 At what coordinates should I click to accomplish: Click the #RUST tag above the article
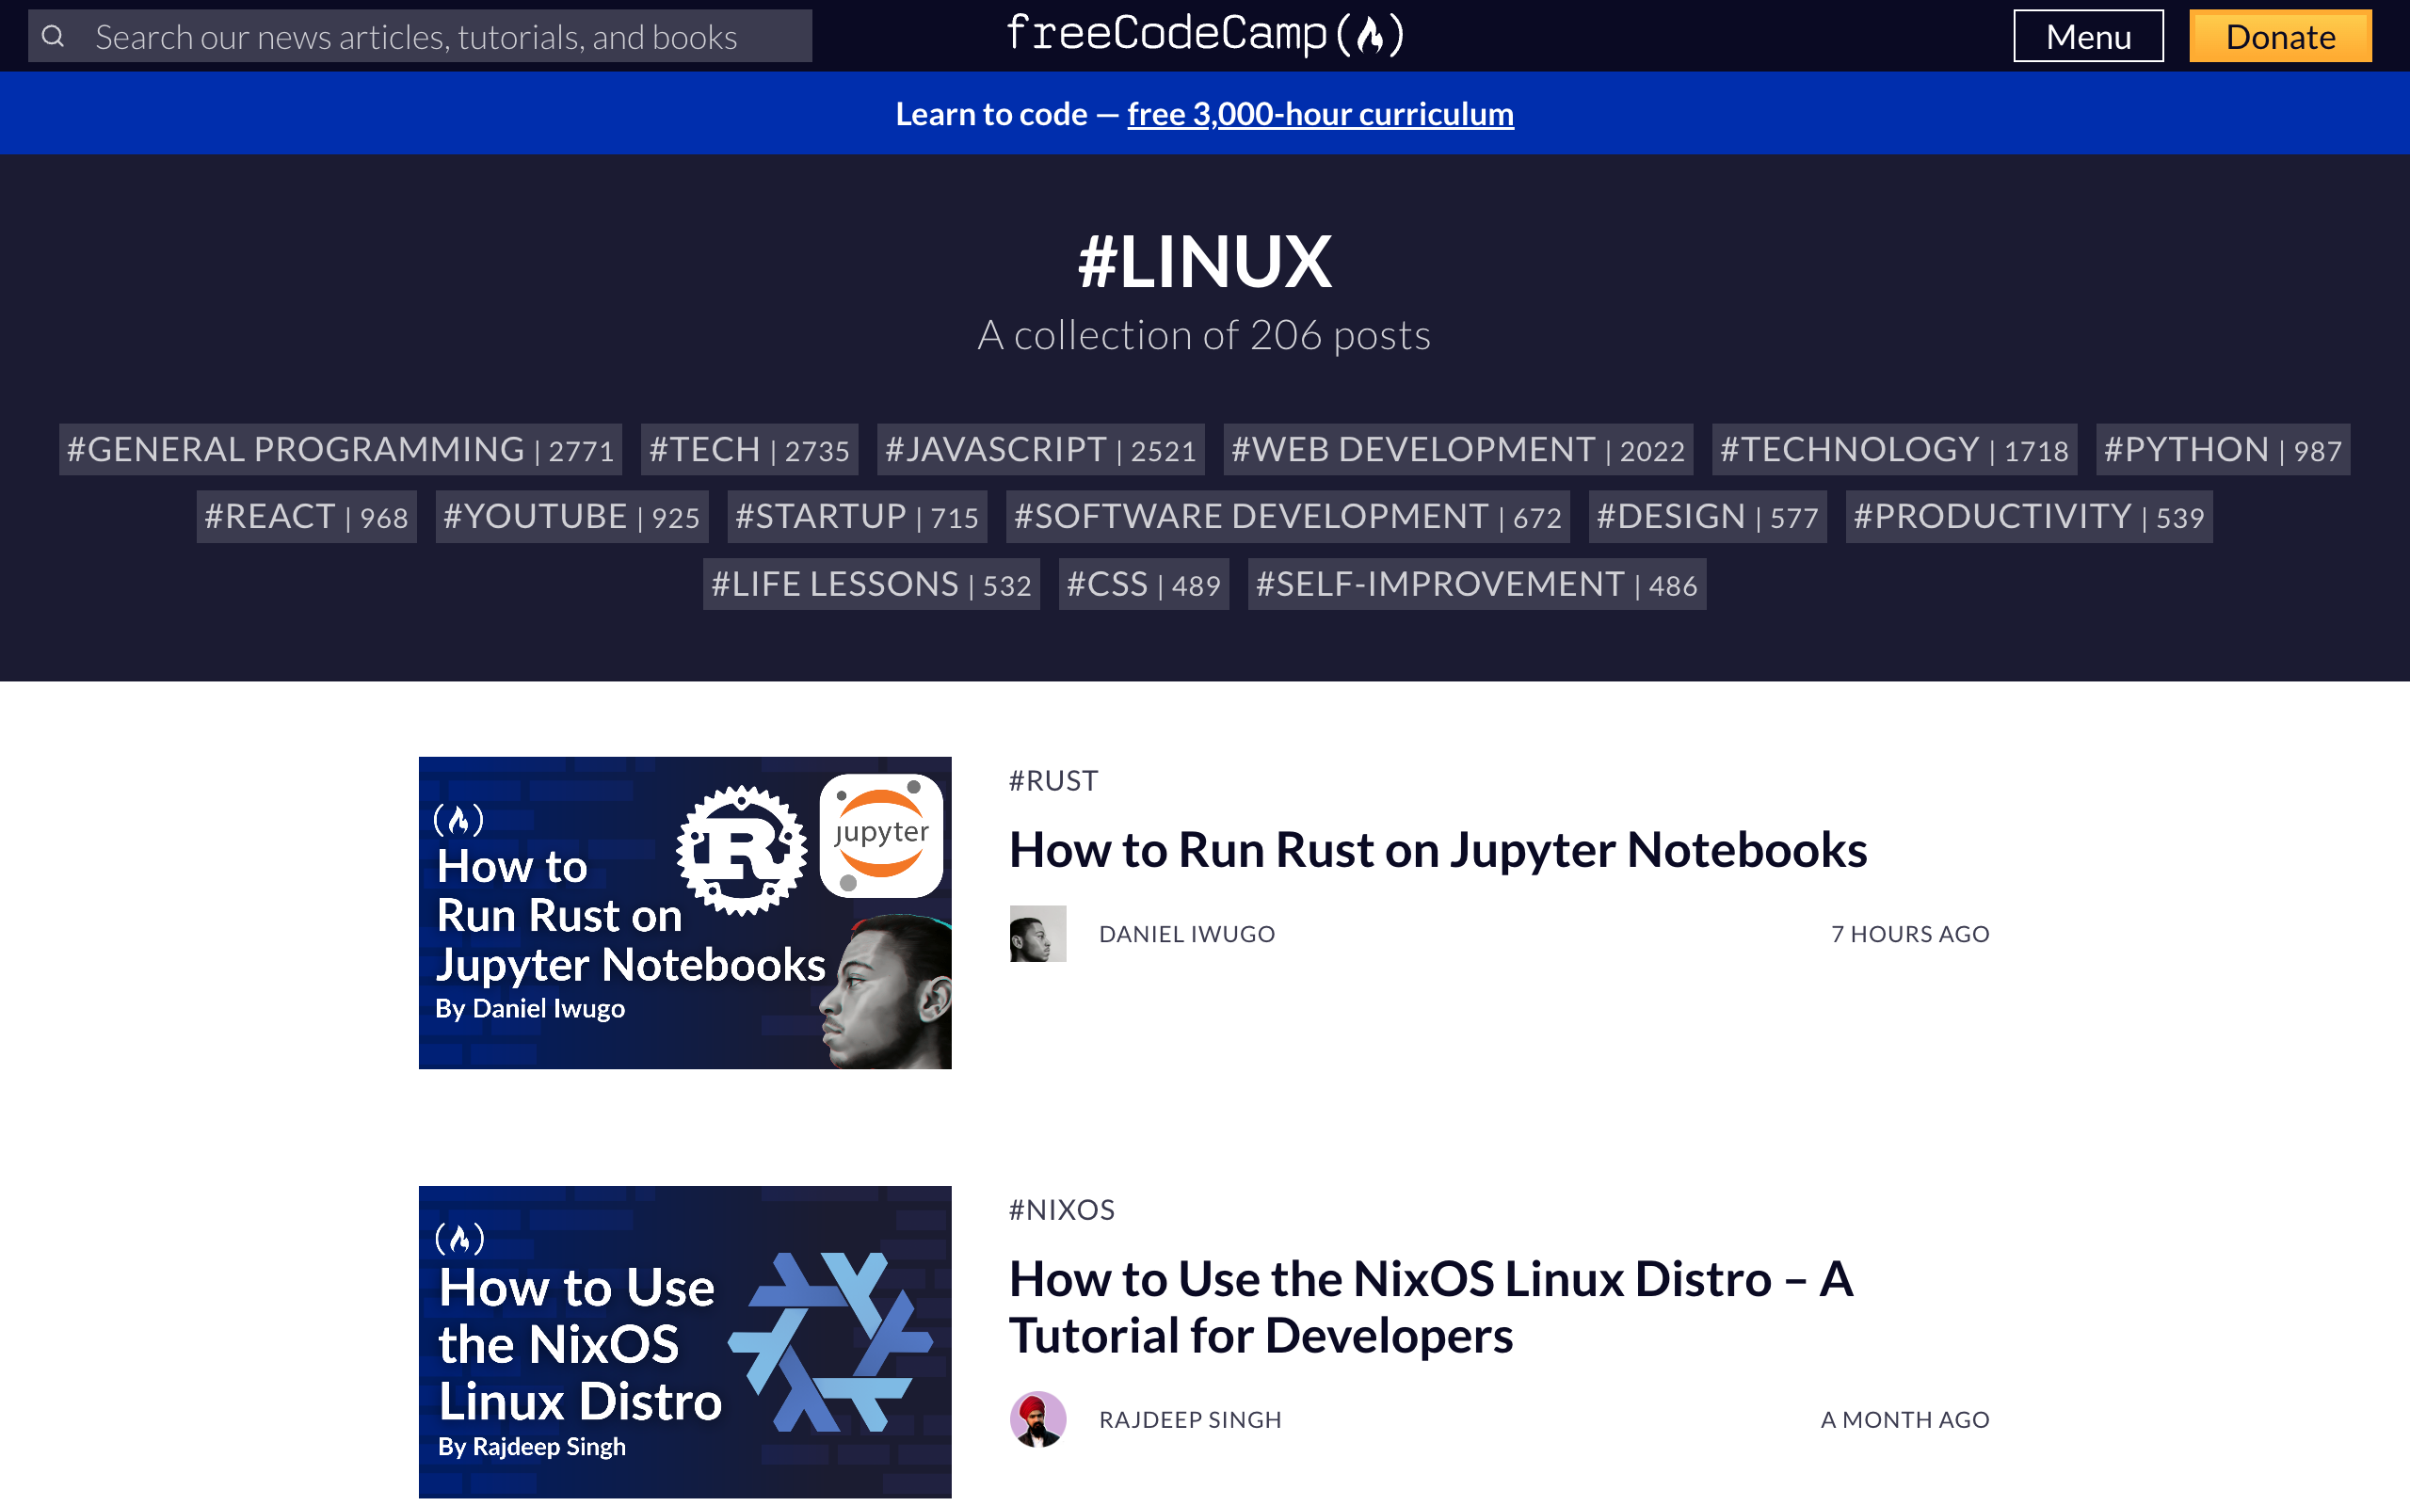coord(1052,780)
